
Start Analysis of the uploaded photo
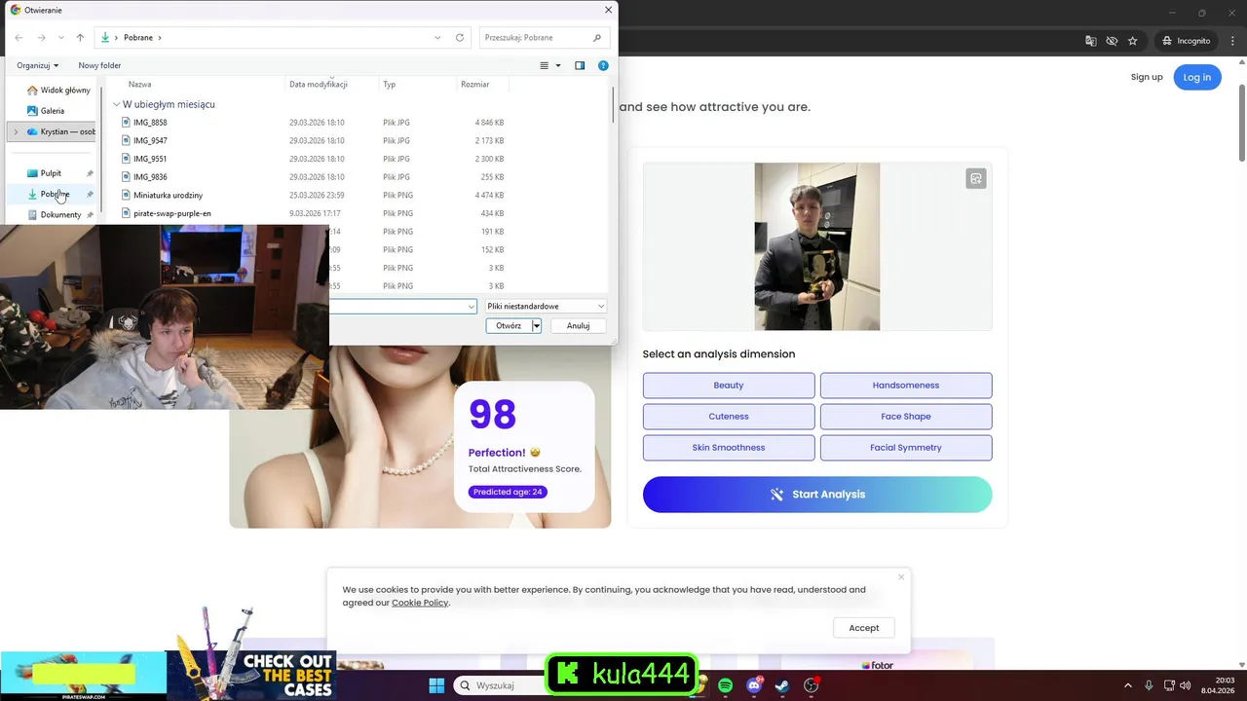817,495
